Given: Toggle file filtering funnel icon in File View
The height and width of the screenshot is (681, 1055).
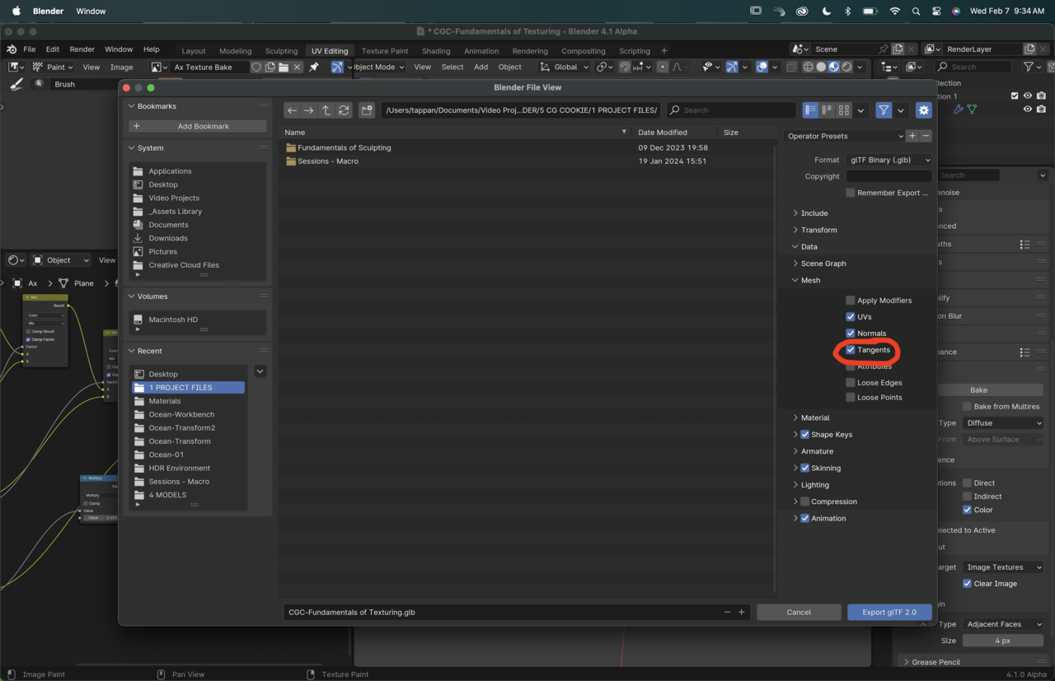Looking at the screenshot, I should [884, 110].
